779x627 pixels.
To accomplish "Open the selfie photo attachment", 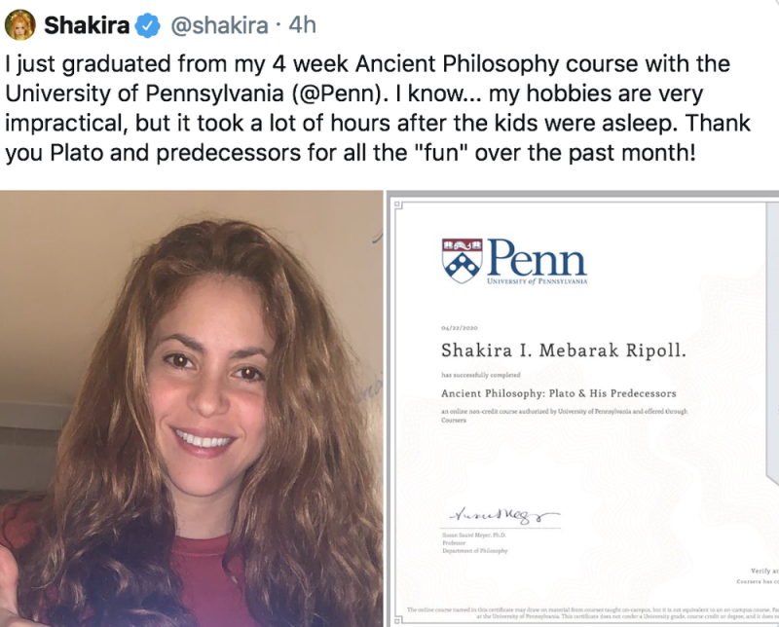I will click(x=191, y=409).
